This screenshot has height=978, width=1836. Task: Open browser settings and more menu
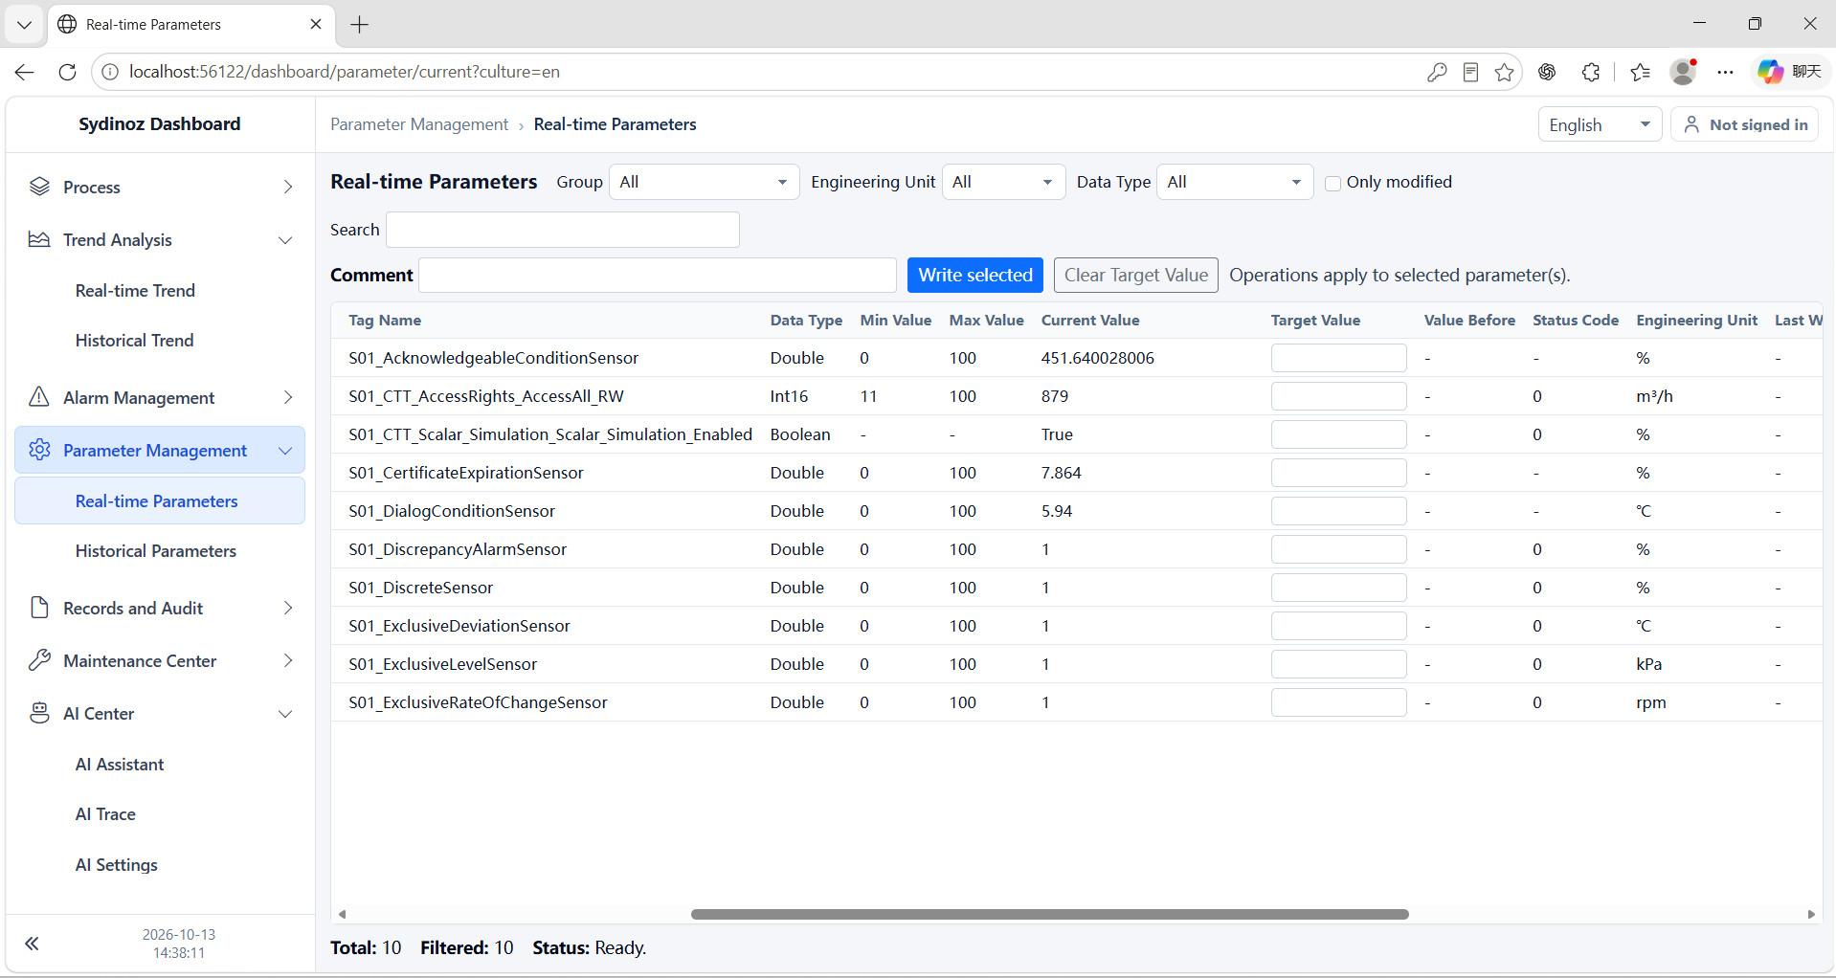pyautogui.click(x=1726, y=72)
